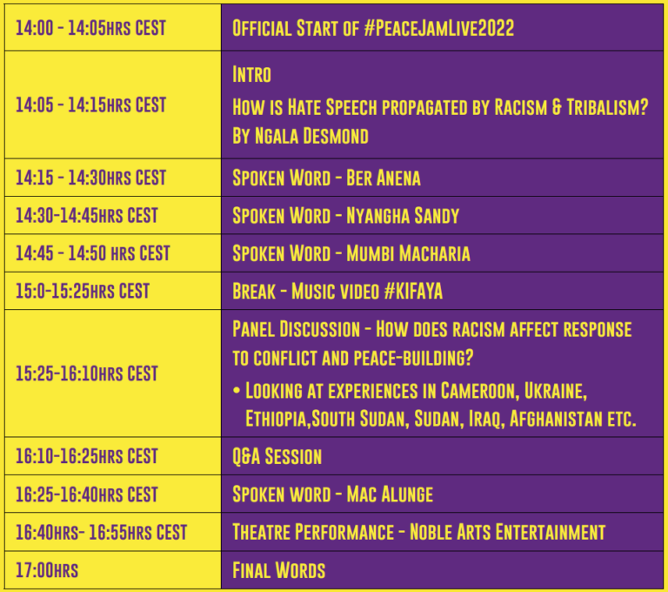Select the Q&A Session entry
Viewport: 668px width, 592px height.
coord(277,456)
